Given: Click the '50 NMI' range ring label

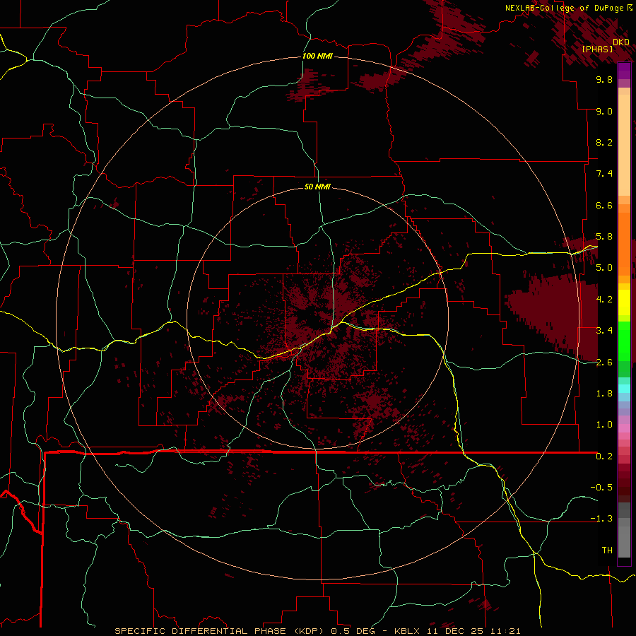Looking at the screenshot, I should (317, 187).
